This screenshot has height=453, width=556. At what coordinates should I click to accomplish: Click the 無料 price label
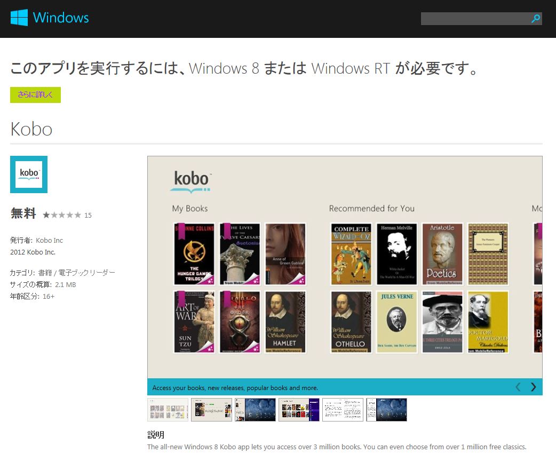(x=23, y=213)
